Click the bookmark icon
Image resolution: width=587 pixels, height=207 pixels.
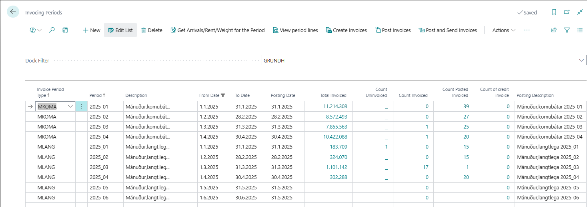point(554,12)
